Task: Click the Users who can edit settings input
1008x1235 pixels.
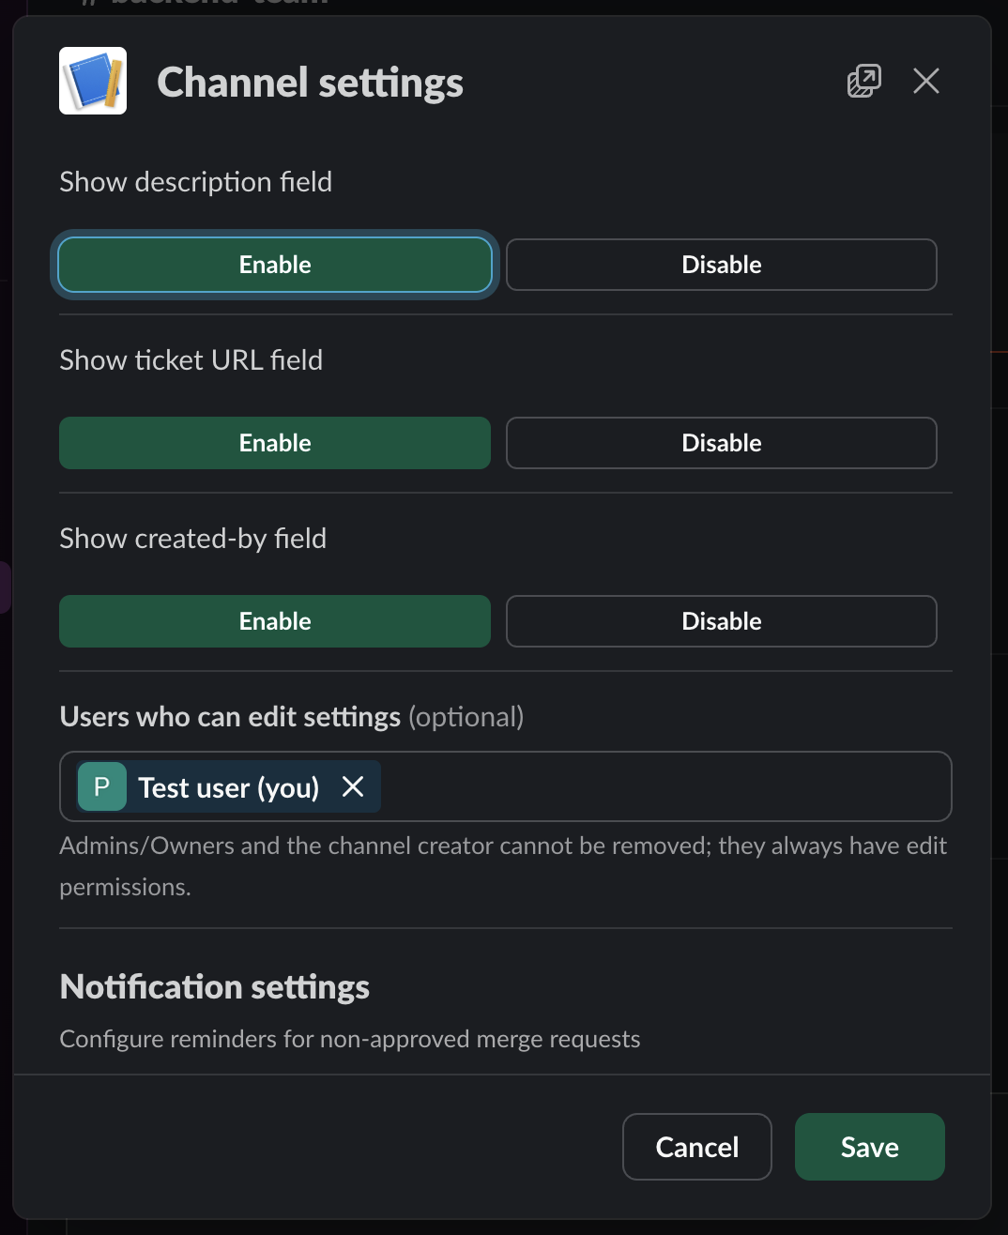Action: (657, 786)
